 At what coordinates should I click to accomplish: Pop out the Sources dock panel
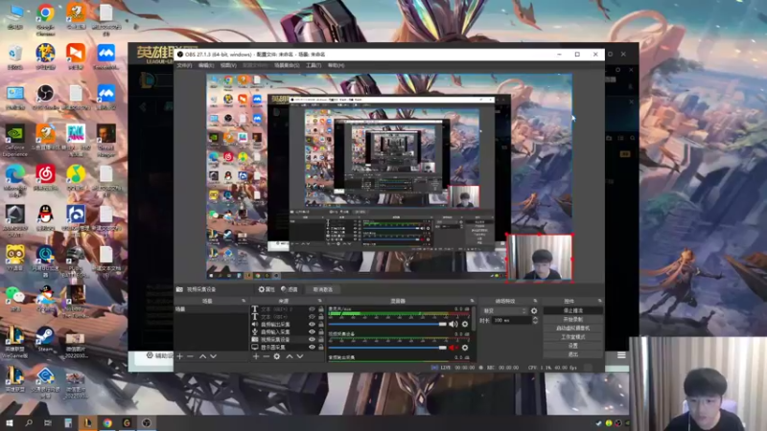320,301
